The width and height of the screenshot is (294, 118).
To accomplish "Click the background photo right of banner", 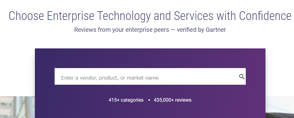I will 279,107.
